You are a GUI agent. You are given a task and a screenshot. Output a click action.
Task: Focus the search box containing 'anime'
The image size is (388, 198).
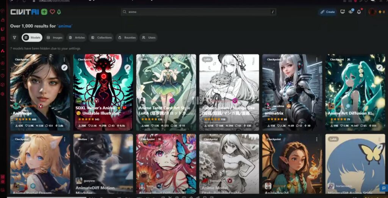199,12
